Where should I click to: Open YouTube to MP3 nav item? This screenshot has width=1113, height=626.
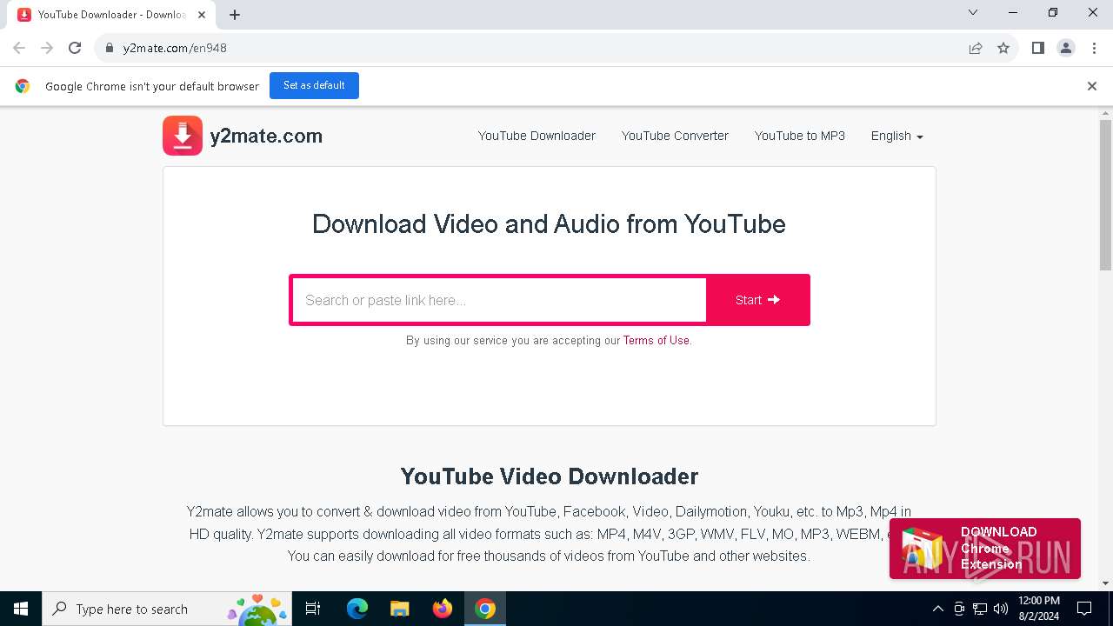tap(800, 136)
